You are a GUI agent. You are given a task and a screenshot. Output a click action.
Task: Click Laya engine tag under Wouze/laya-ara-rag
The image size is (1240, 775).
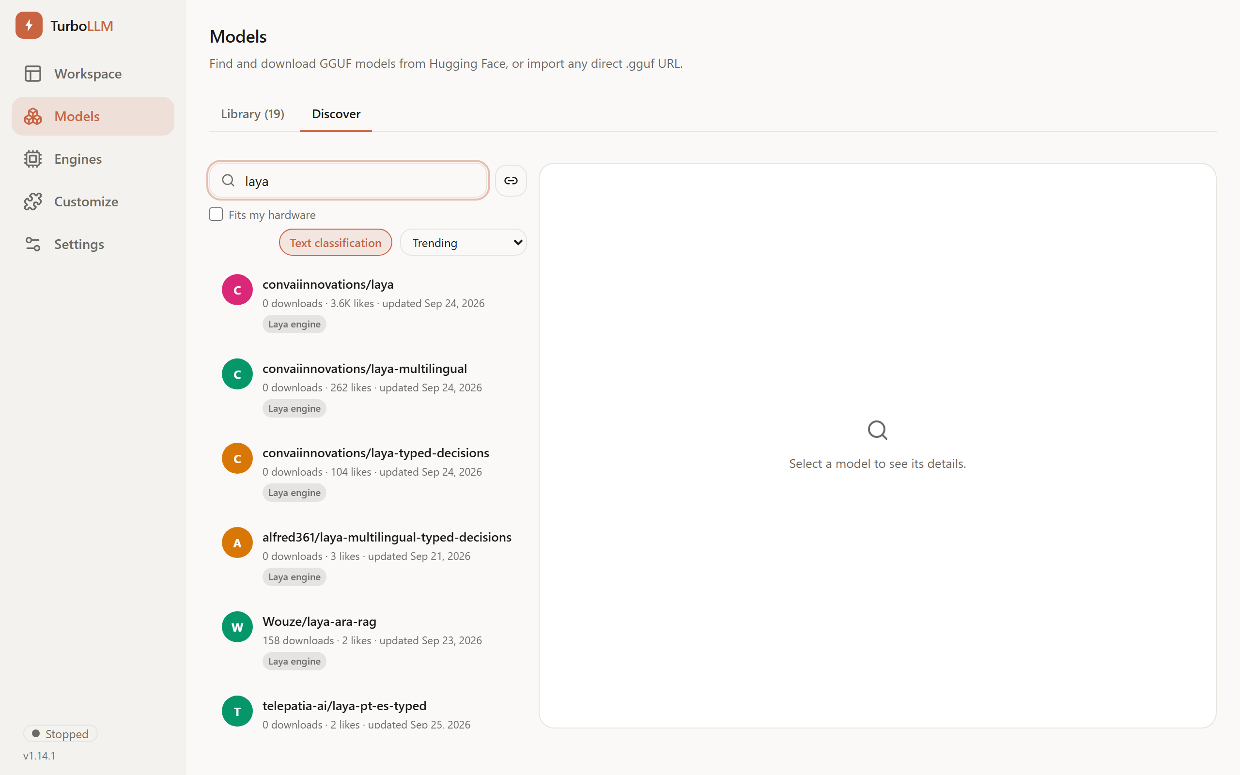click(x=294, y=661)
